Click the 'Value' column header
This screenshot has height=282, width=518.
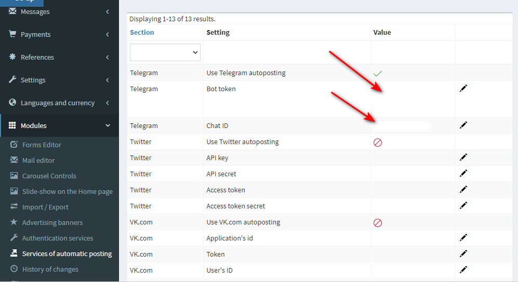(382, 32)
